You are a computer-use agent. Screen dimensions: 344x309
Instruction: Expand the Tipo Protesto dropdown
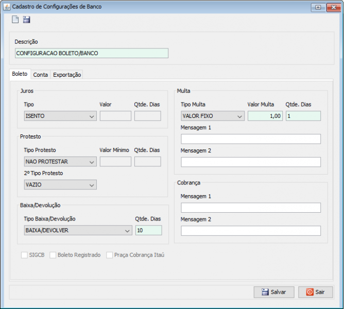click(60, 162)
